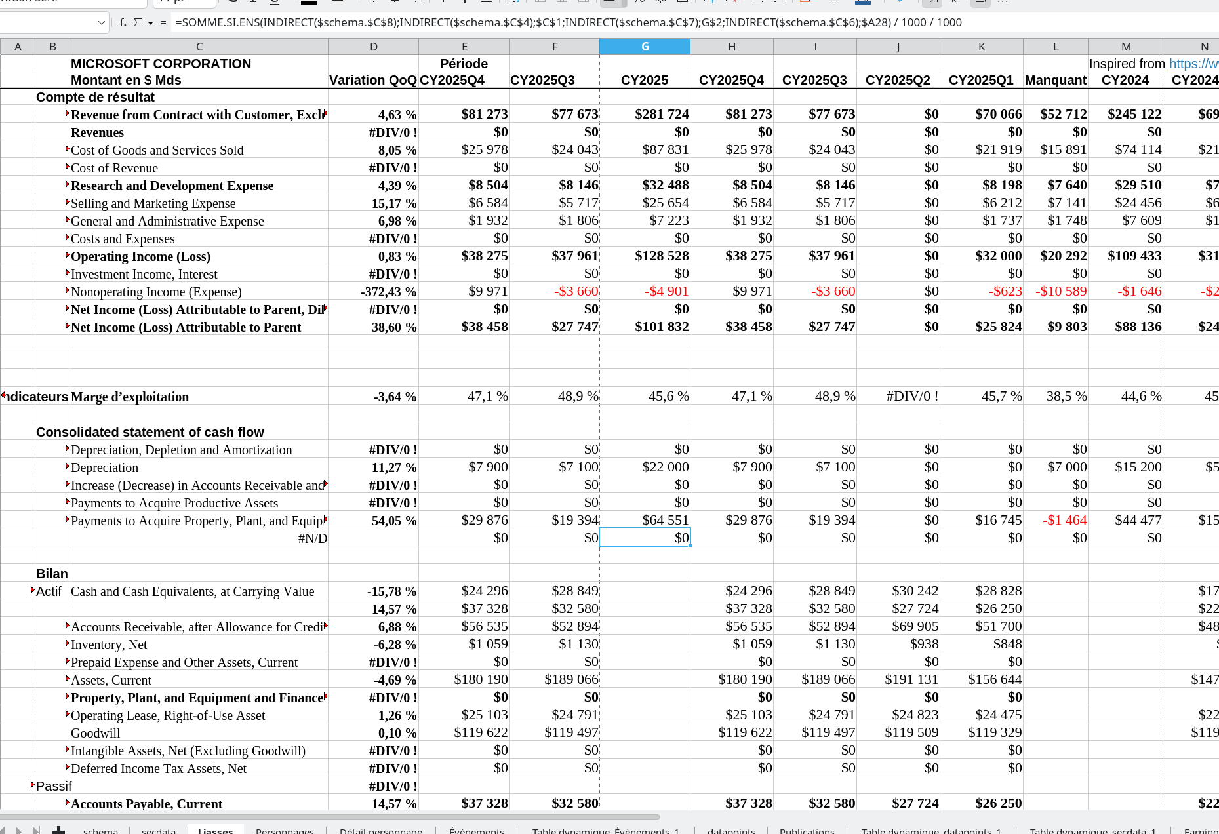1219x834 pixels.
Task: Click the equals Formula icon
Action: [x=163, y=22]
